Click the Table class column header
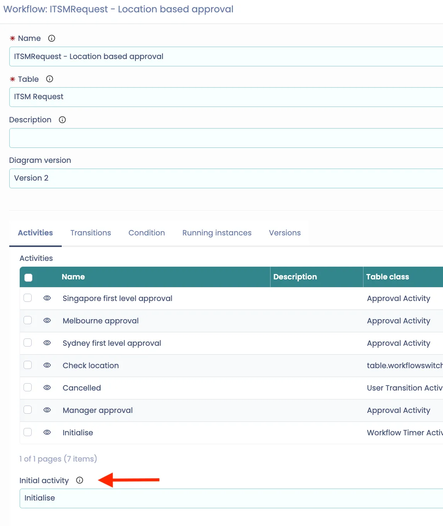Image resolution: width=443 pixels, height=526 pixels. [387, 277]
